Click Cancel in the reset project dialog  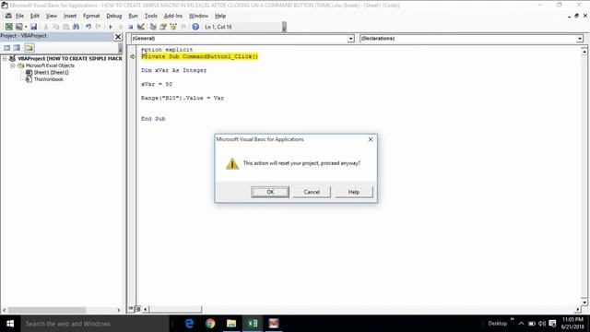(x=312, y=192)
